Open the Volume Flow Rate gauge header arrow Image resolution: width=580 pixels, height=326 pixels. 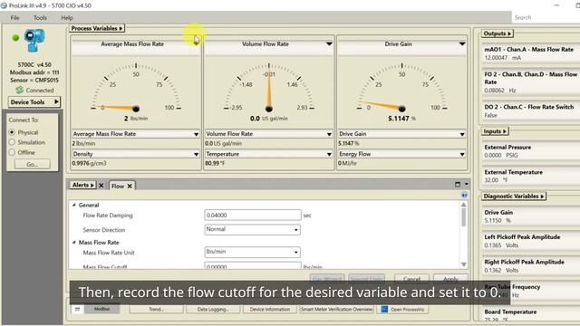point(329,44)
